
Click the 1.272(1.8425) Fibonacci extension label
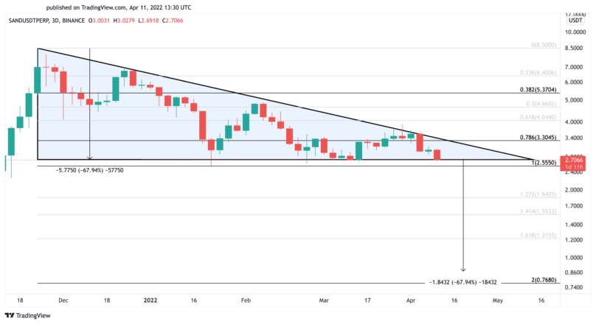(538, 194)
